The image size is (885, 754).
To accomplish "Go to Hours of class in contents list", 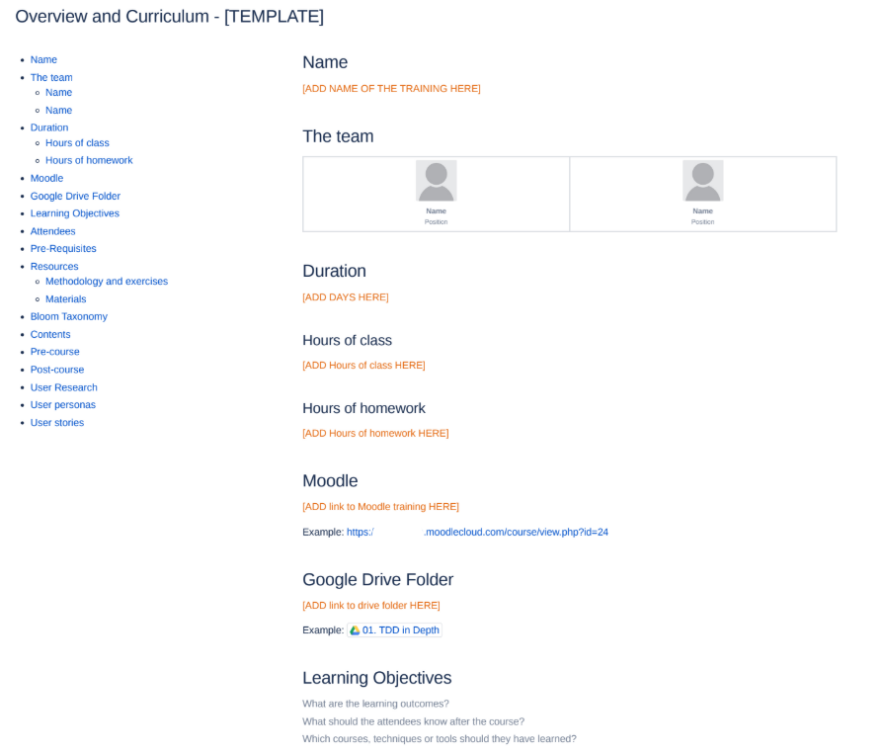I will [x=77, y=143].
